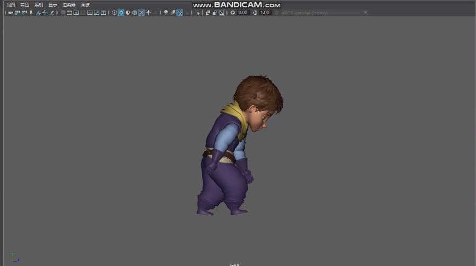Open the 视图 (View) panel menu
Screen dimensions: 476x266
[x=11, y=5]
